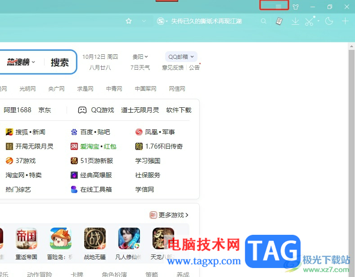The height and width of the screenshot is (277, 355).
Task: Expand the address bar dropdown arrow
Action: pos(144,21)
